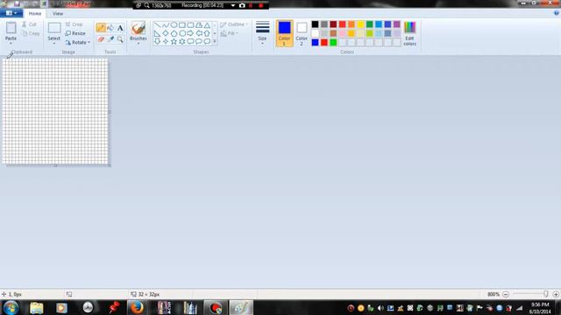This screenshot has width=561, height=315.
Task: Click the recorder camera snapshot icon
Action: tap(242, 5)
